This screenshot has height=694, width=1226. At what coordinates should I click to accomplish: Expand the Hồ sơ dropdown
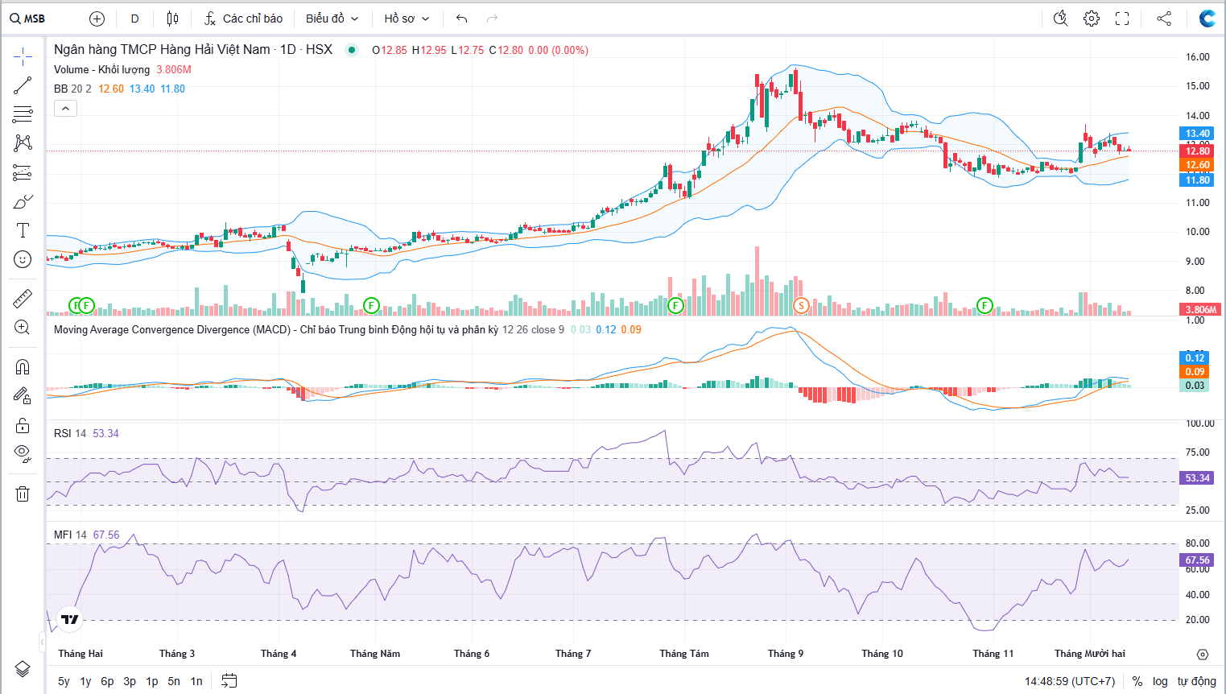tap(407, 19)
